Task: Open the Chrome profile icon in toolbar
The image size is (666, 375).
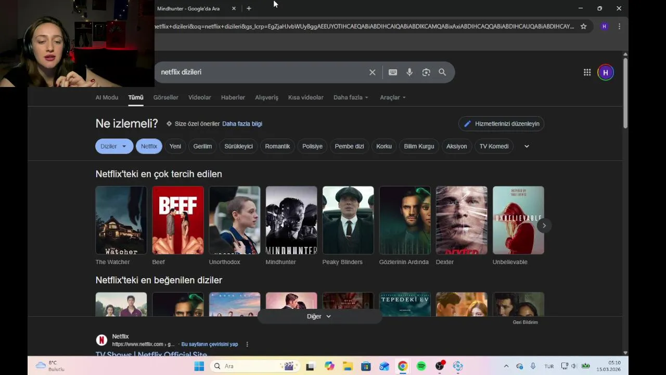Action: coord(604,26)
